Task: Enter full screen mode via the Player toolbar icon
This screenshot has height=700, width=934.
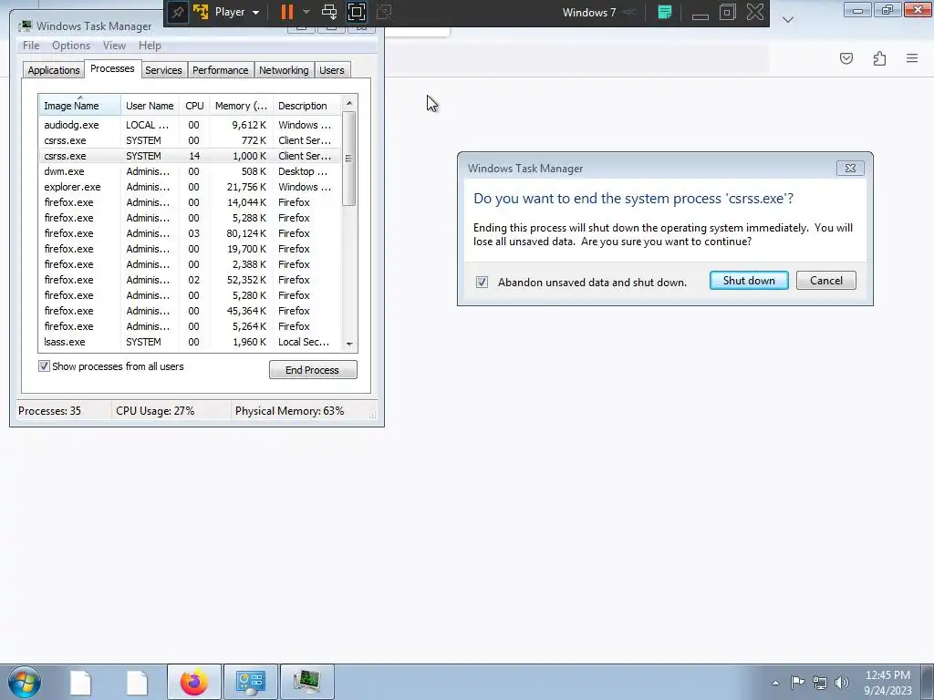Action: 357,12
